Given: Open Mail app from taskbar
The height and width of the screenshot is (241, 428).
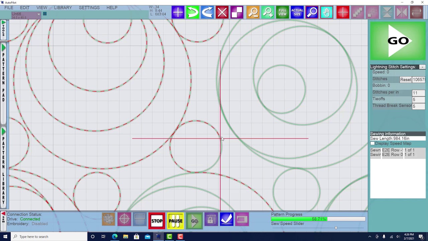Looking at the screenshot, I should point(147,237).
